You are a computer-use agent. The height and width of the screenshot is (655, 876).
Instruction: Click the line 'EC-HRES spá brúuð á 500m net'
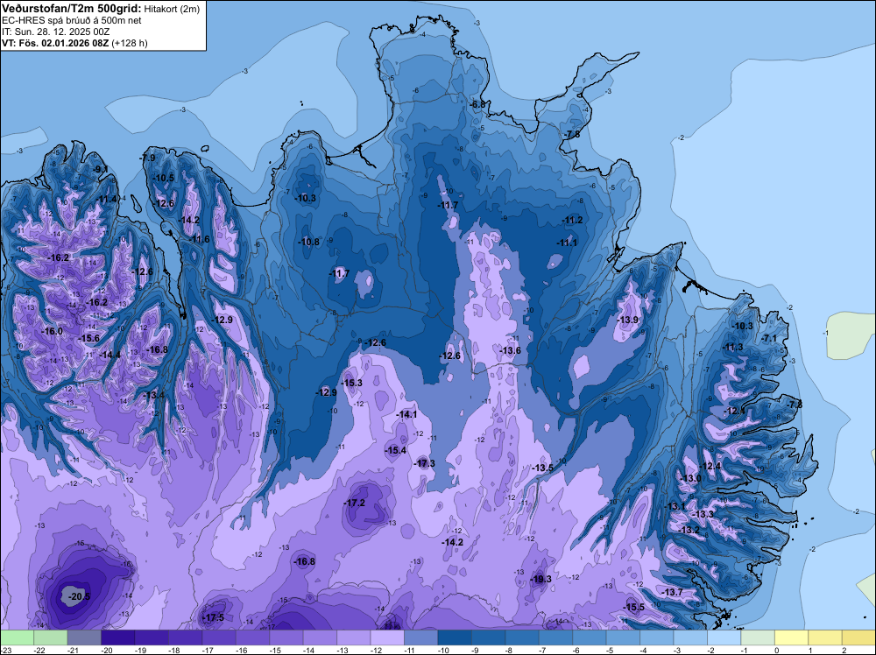[x=72, y=20]
